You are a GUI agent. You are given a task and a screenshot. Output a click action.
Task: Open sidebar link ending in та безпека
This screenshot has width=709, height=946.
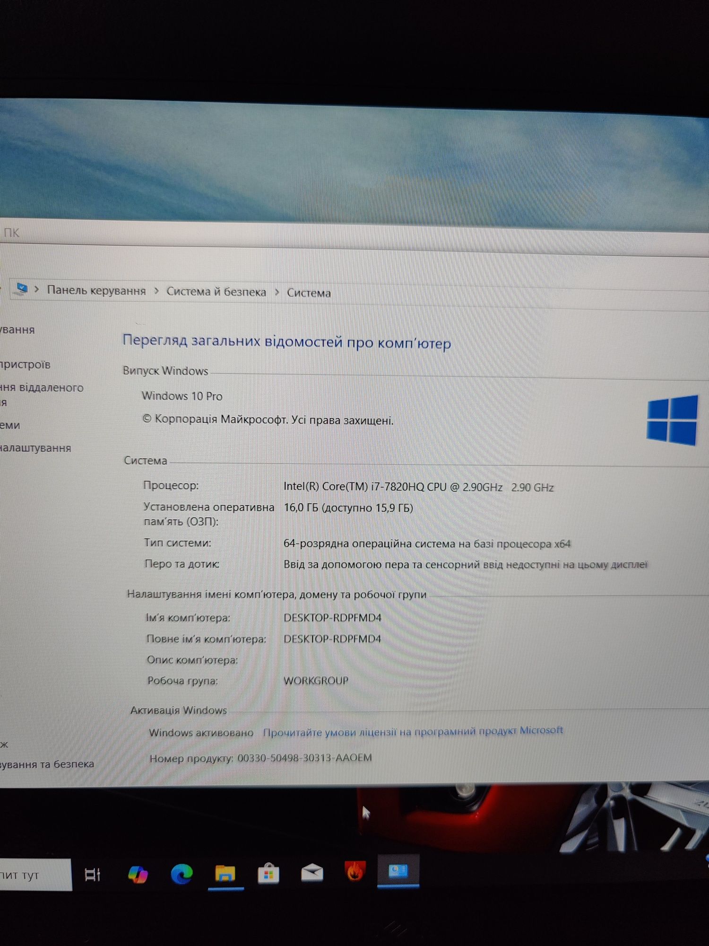(47, 764)
